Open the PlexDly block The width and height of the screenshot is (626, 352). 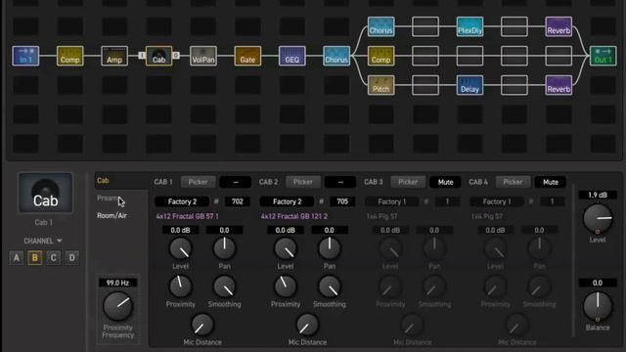pos(469,26)
